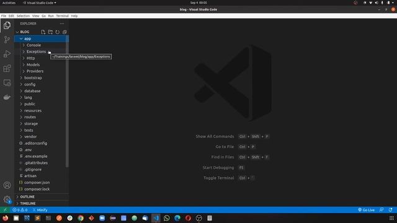Open composer.json file
Screen dimensions: 397x223
(x=41, y=182)
